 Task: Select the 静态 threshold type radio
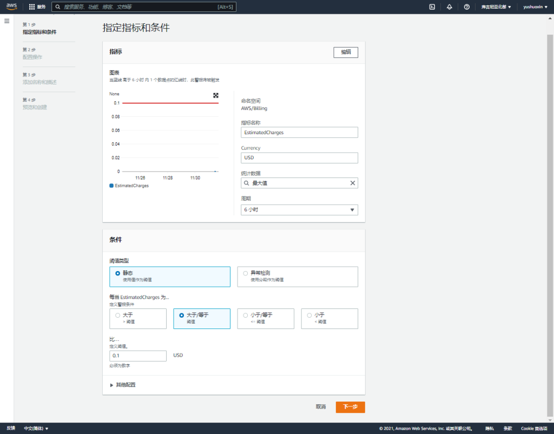118,273
